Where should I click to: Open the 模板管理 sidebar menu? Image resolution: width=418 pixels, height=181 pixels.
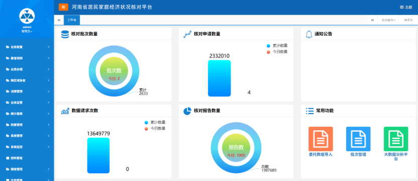[27, 169]
